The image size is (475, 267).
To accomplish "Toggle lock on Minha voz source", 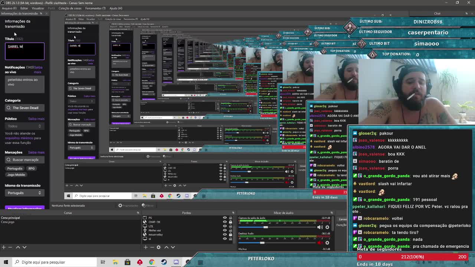I will pyautogui.click(x=230, y=230).
